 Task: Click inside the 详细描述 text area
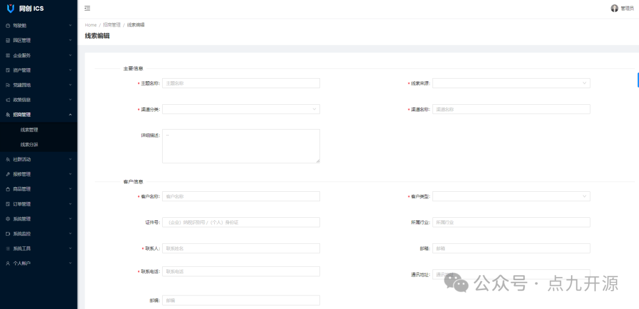pyautogui.click(x=241, y=146)
